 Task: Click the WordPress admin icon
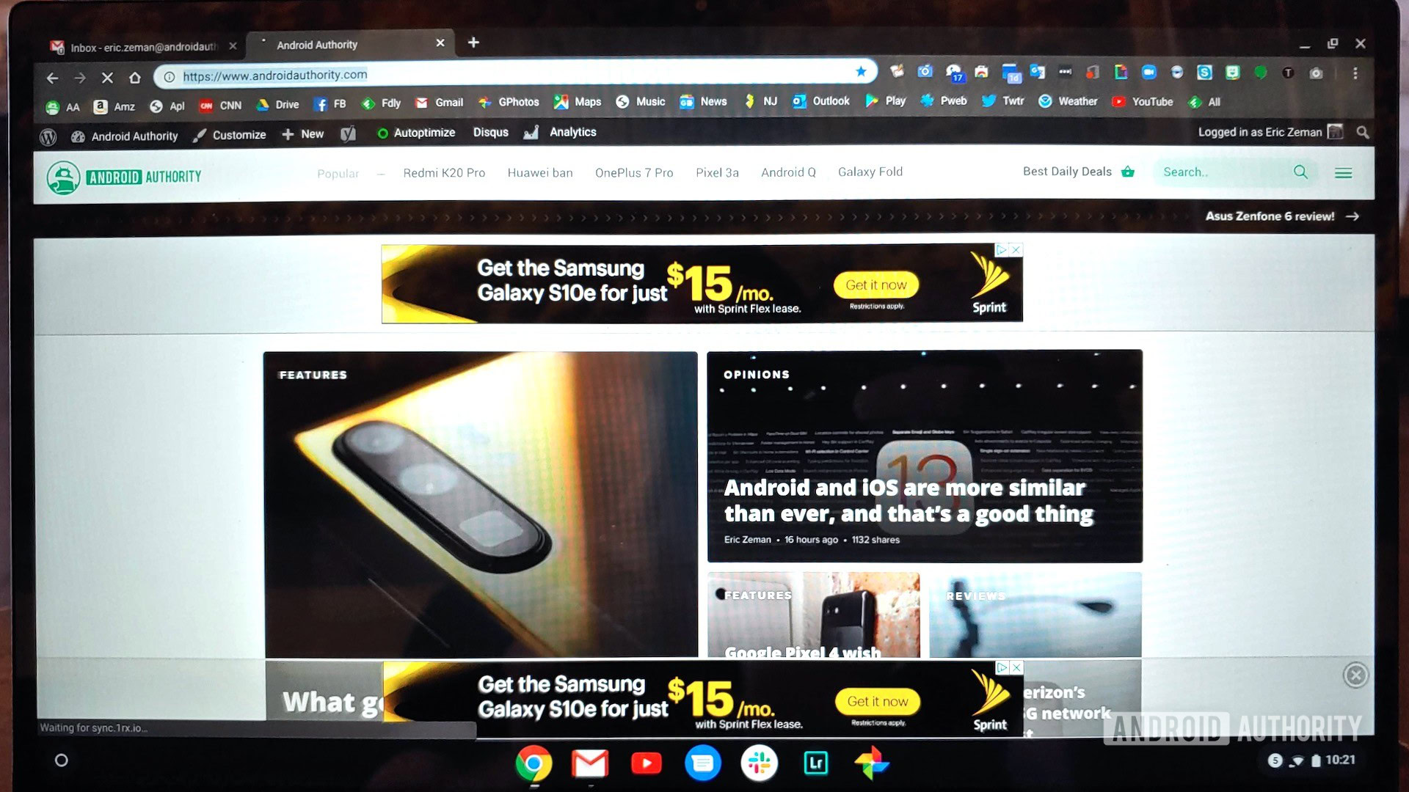48,133
